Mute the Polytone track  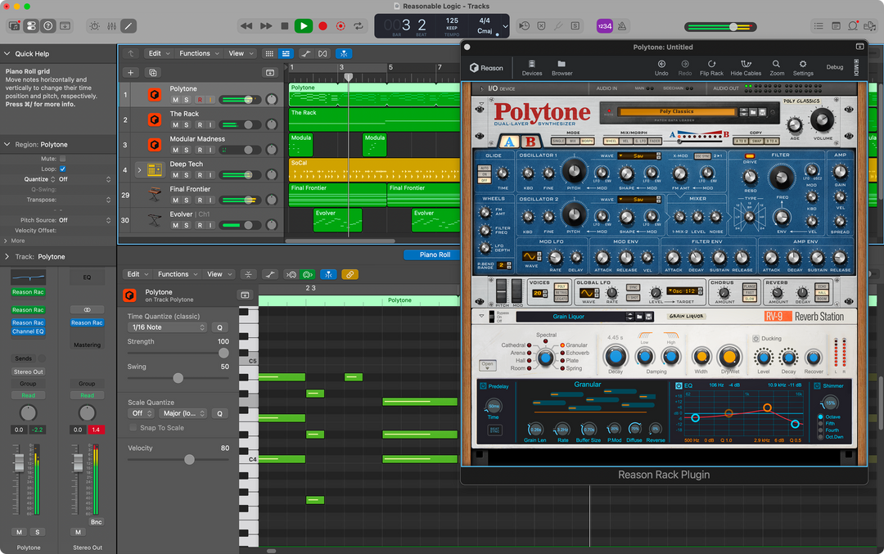click(175, 100)
